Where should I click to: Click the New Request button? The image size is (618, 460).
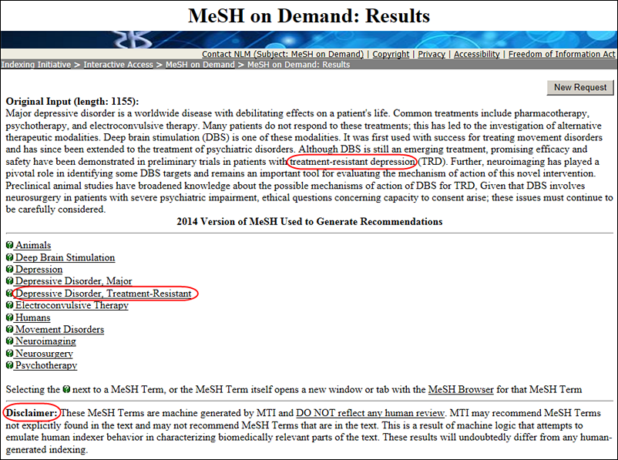coord(580,88)
